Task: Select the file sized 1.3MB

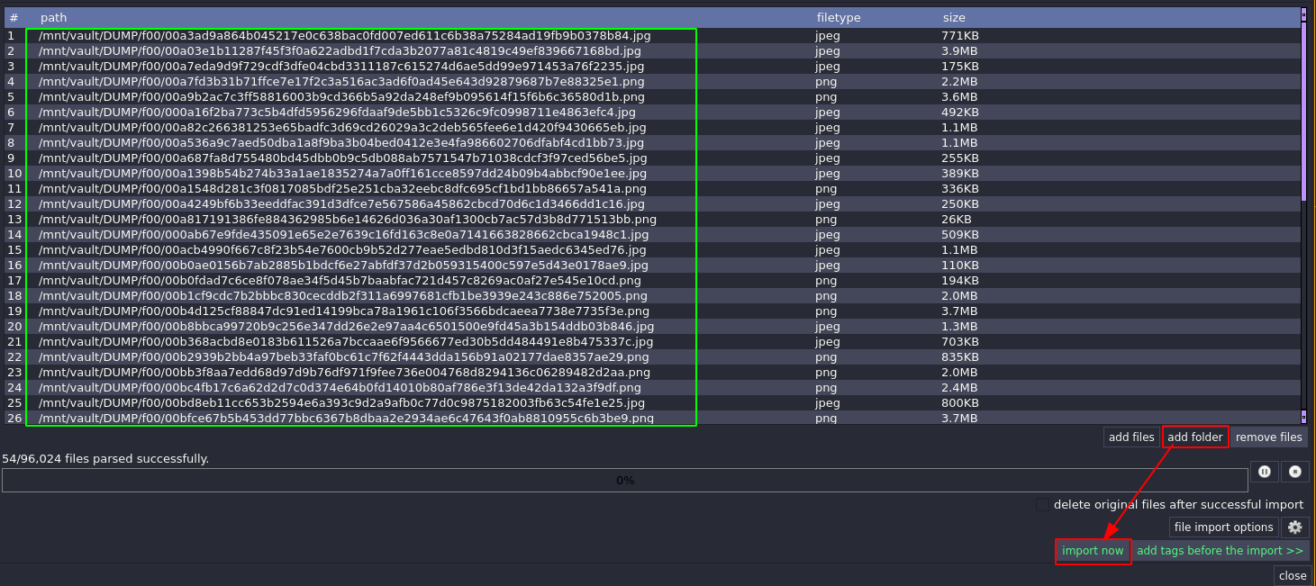Action: [651, 327]
